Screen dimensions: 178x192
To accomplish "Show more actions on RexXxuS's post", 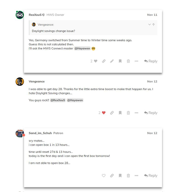I will tap(136, 61).
